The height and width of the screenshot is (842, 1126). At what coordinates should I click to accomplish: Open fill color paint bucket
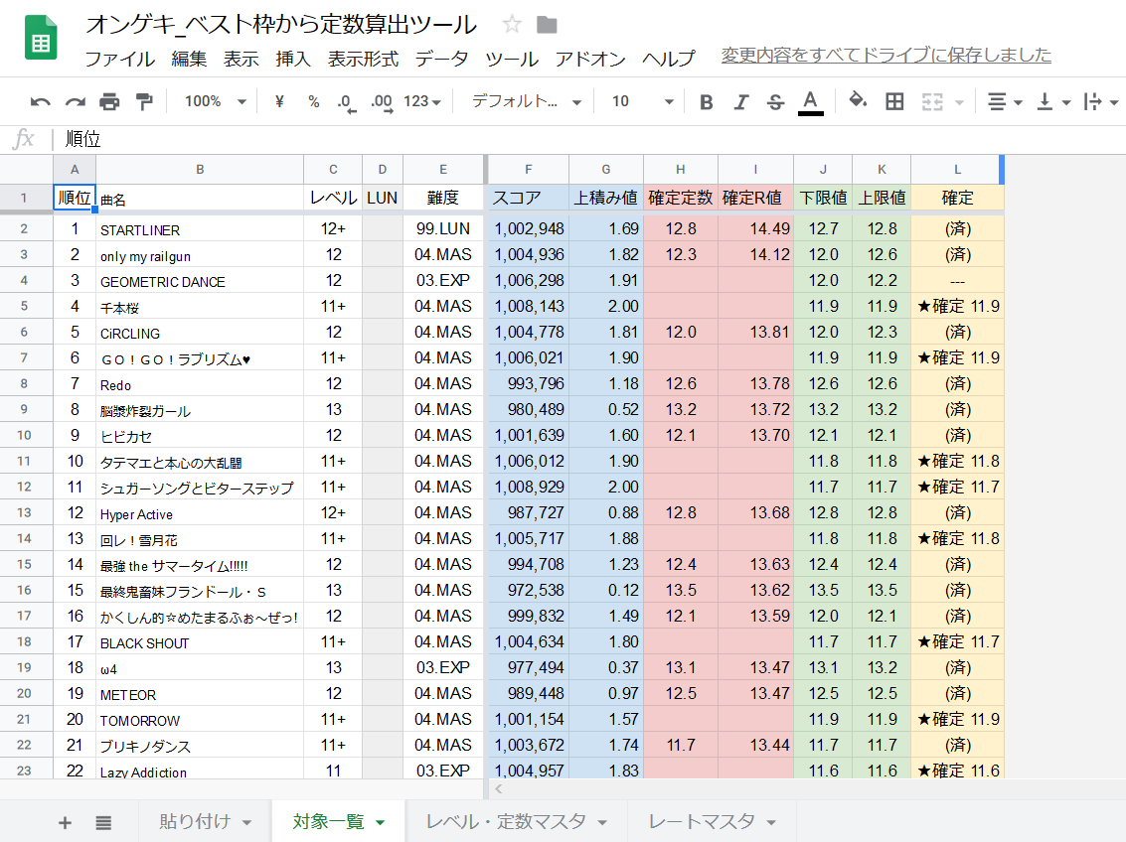point(858,100)
